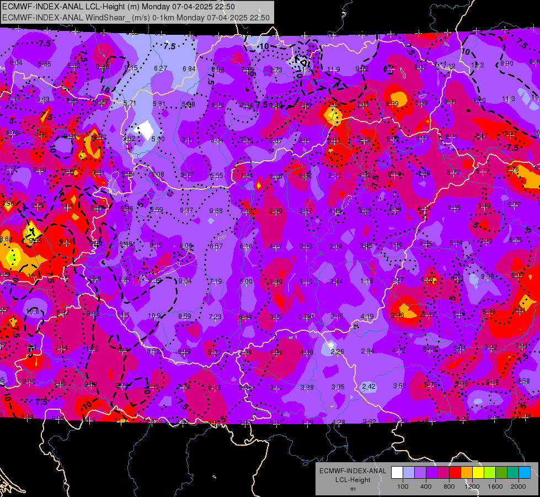Click the grid value 10.9
540x497 pixels.
point(154,316)
